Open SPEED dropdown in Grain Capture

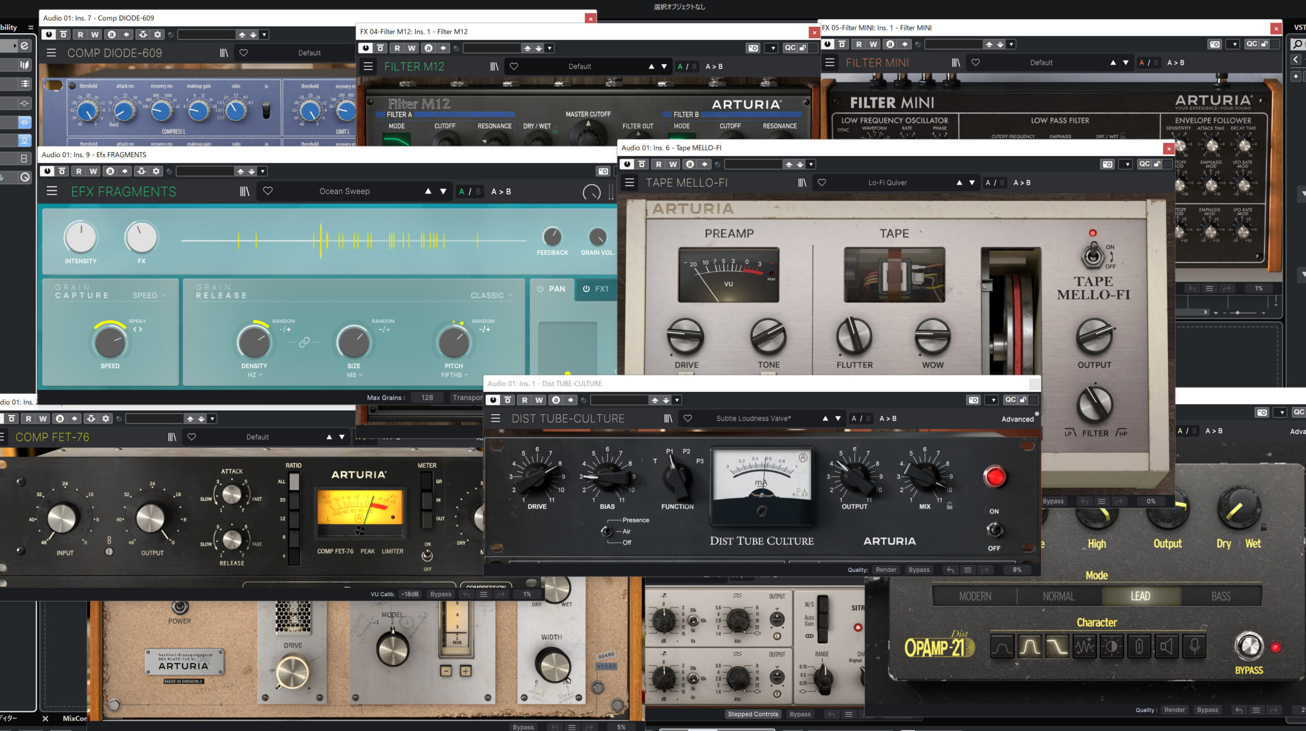click(x=149, y=295)
